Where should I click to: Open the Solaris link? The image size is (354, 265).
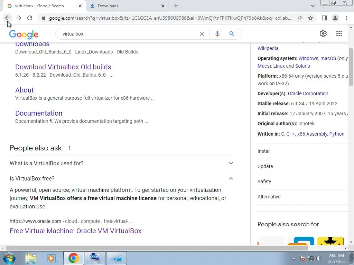302,66
